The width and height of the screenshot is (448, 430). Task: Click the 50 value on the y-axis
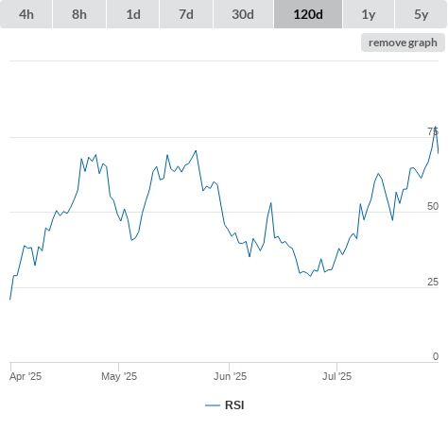(x=433, y=206)
